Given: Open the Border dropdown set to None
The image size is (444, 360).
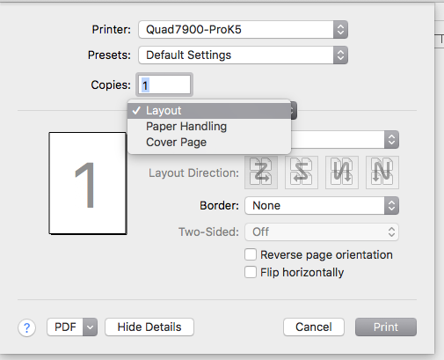Looking at the screenshot, I should (x=322, y=205).
